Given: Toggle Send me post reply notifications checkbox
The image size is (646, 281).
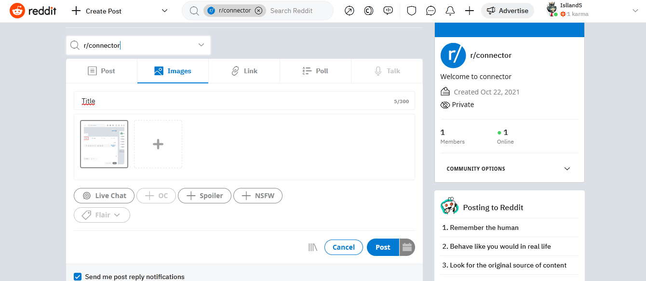Looking at the screenshot, I should coord(78,277).
